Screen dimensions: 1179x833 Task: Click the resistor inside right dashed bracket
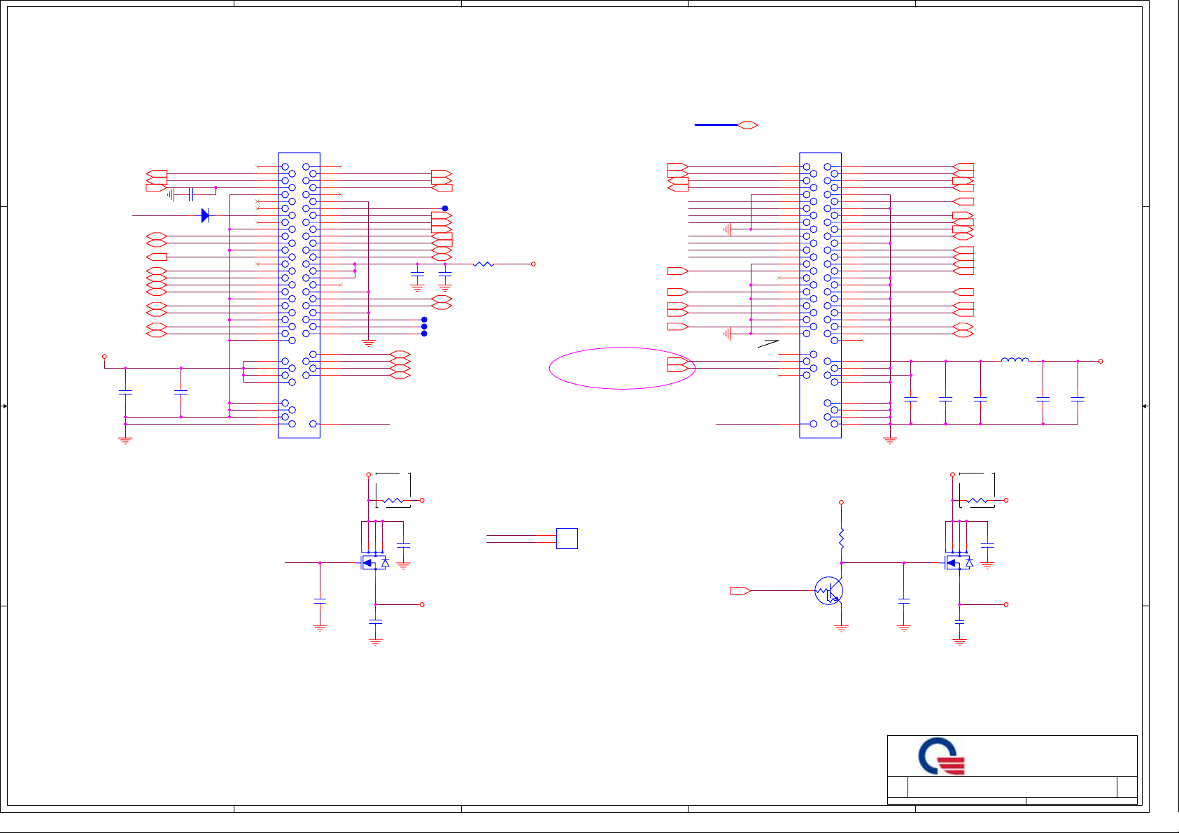[978, 500]
